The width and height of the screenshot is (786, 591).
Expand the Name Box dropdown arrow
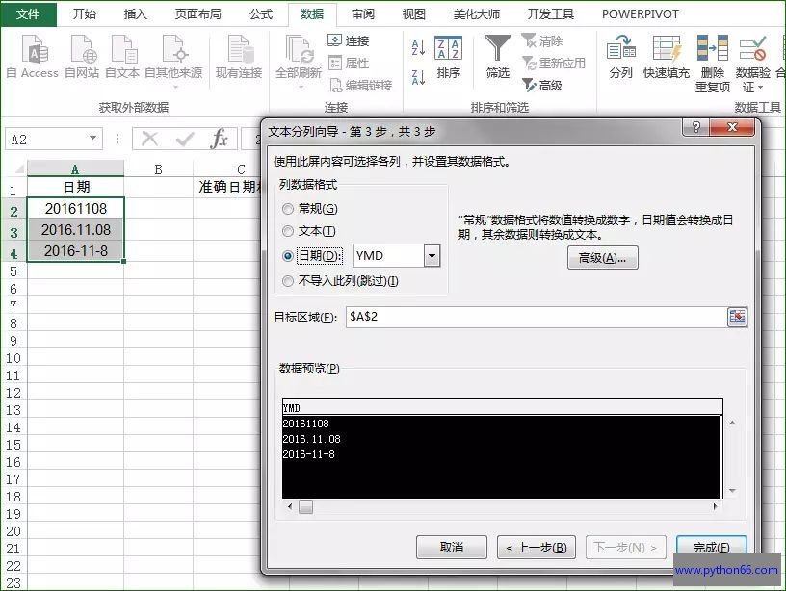click(x=93, y=140)
